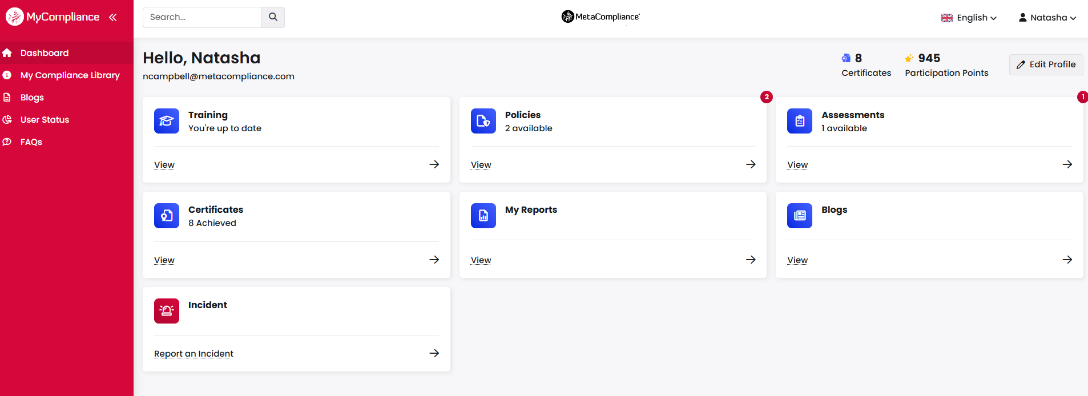
Task: Click the Edit Profile button
Action: pos(1046,64)
